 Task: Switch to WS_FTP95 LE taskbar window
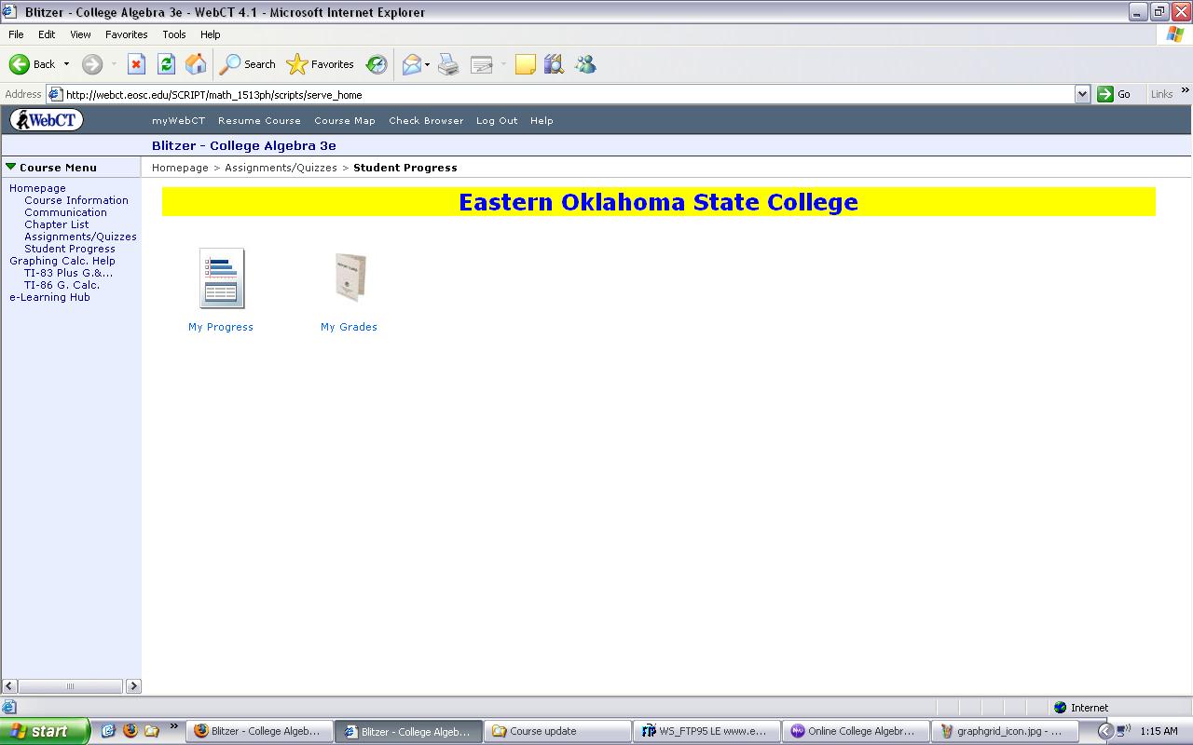(708, 731)
